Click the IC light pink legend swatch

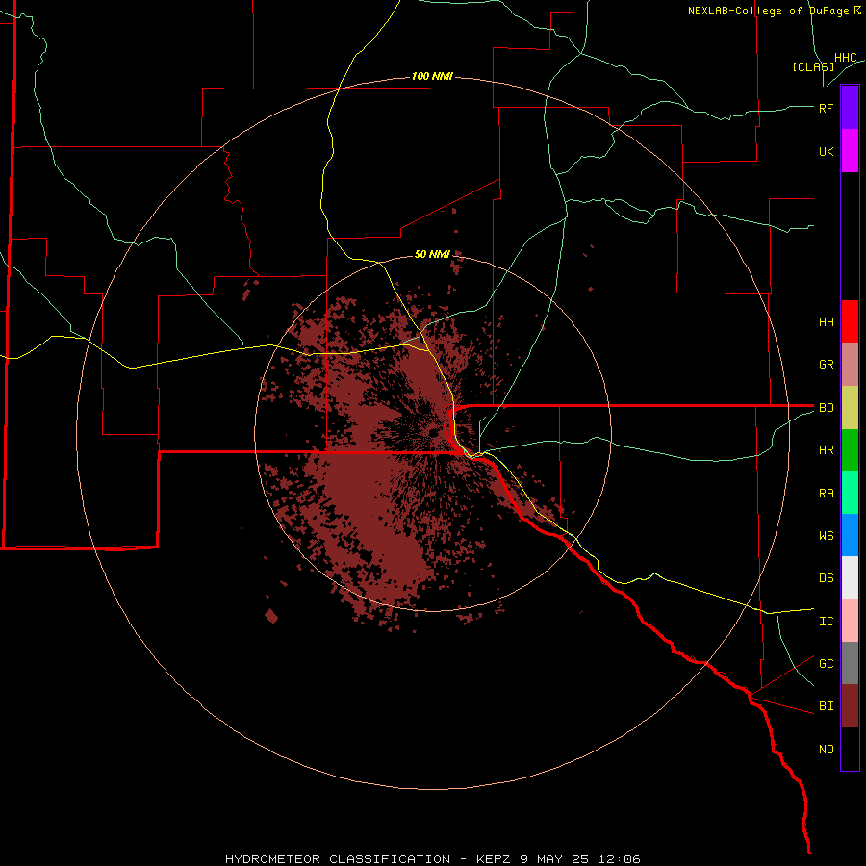(x=850, y=621)
